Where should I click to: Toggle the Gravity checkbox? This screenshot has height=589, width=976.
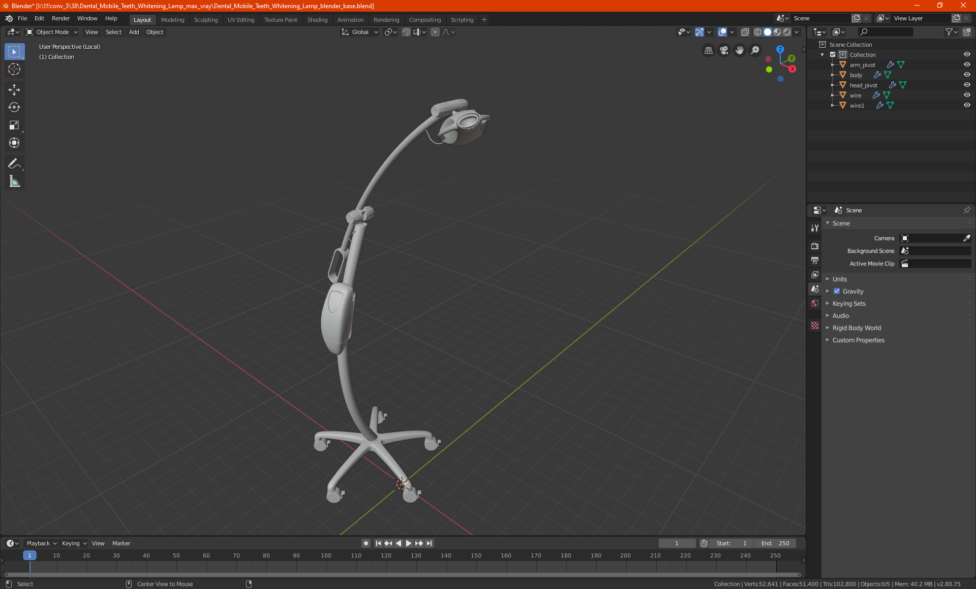837,291
